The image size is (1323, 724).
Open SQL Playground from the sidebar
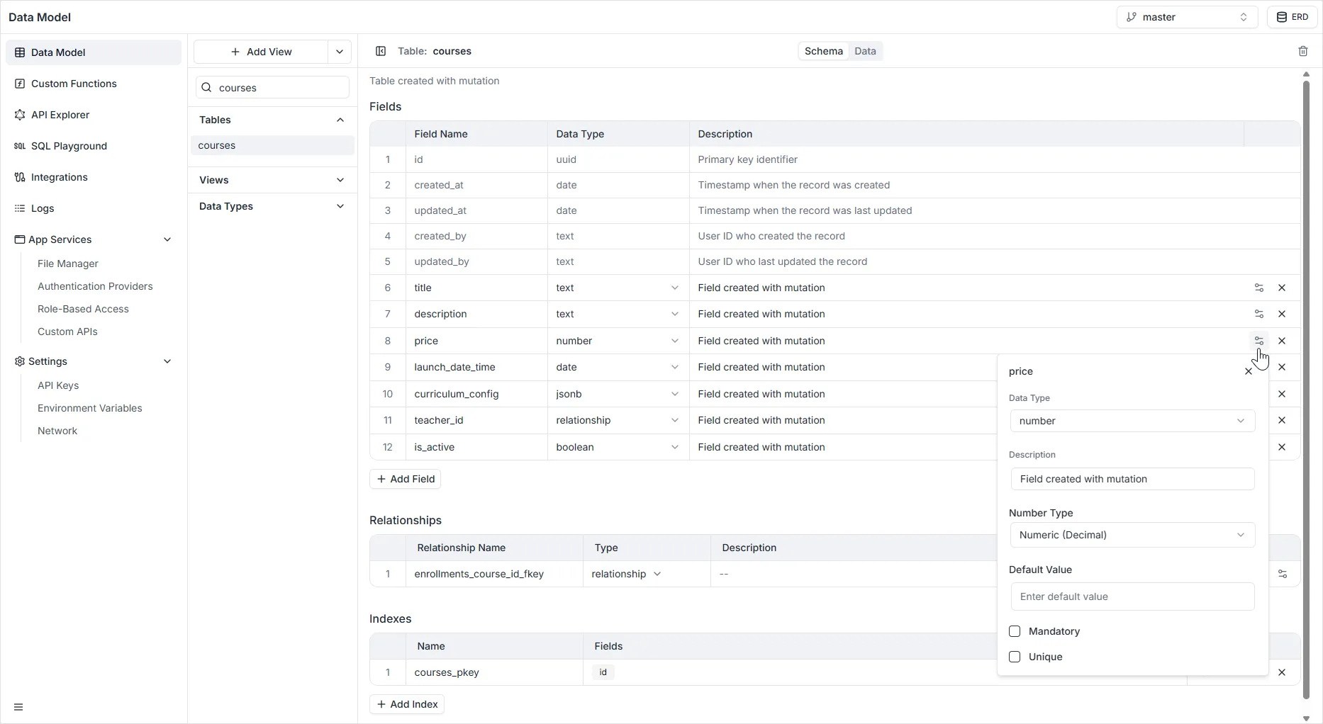click(x=69, y=146)
